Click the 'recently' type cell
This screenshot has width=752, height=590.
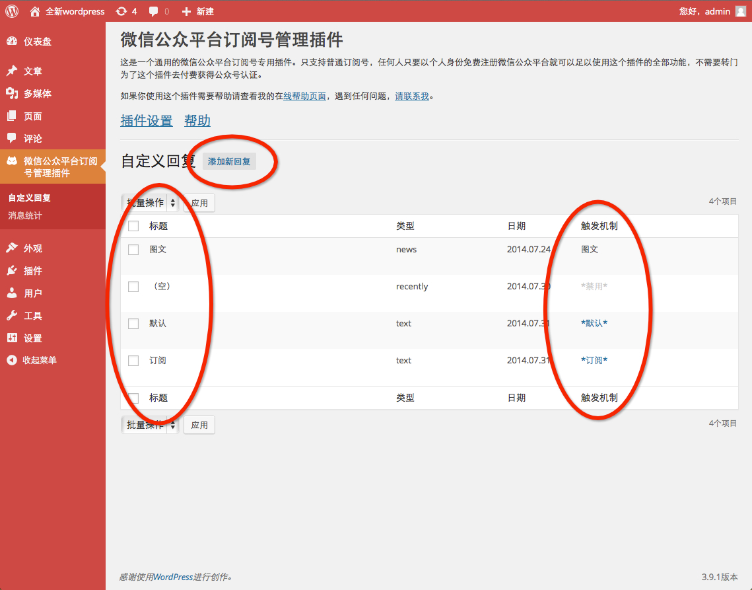click(412, 287)
